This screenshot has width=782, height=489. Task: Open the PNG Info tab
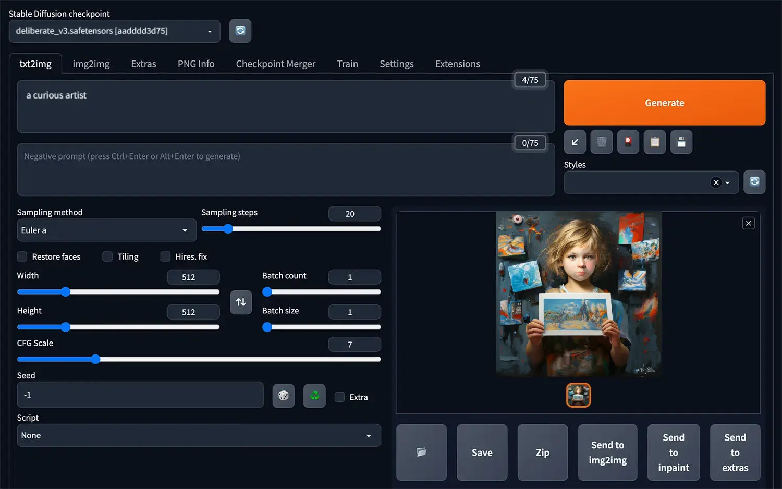click(196, 64)
